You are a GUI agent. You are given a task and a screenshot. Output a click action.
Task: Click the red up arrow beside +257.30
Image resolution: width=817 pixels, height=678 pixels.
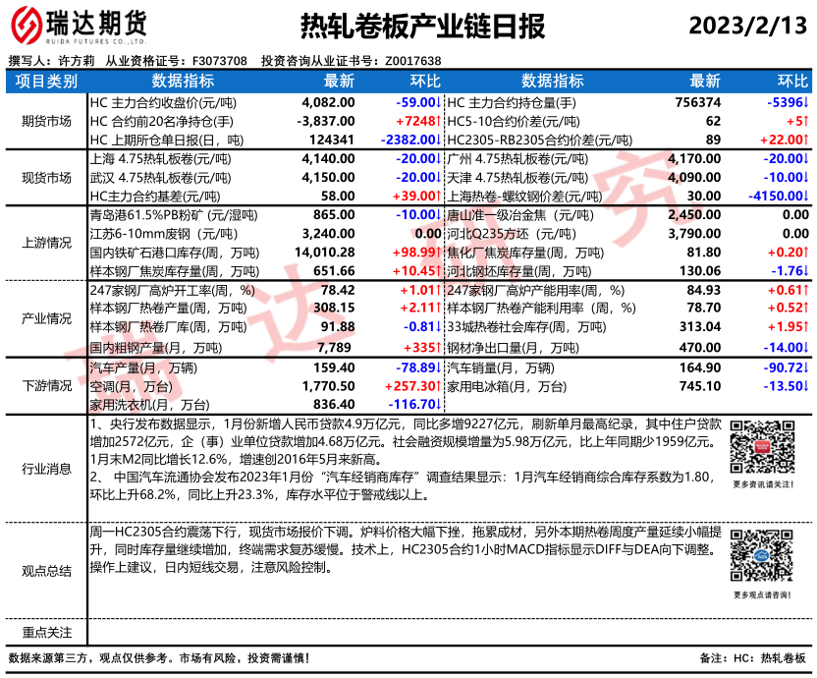tap(439, 386)
